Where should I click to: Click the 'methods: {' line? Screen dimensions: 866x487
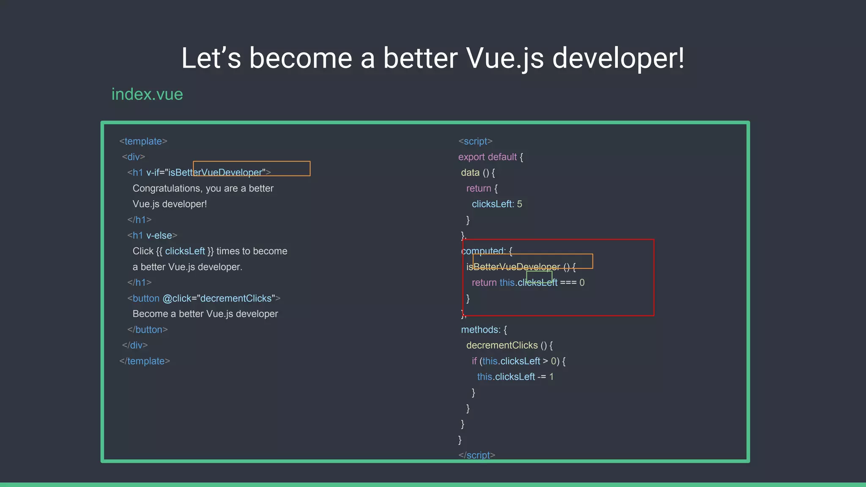pos(484,329)
